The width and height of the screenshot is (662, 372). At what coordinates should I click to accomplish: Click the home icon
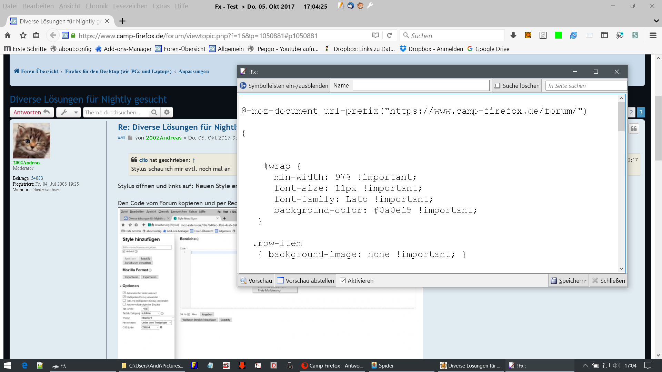pyautogui.click(x=8, y=35)
